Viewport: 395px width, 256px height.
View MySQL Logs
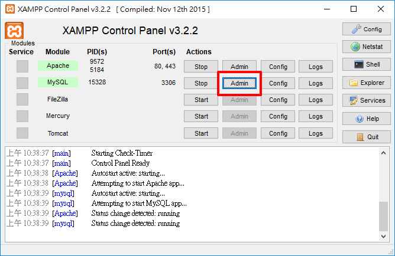pos(316,83)
